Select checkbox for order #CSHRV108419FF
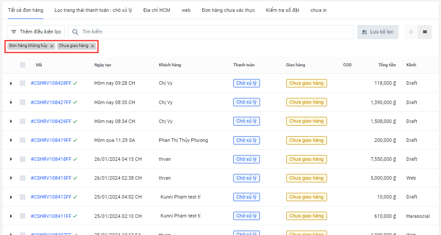Viewport: 441px width, 235px height. (23, 140)
